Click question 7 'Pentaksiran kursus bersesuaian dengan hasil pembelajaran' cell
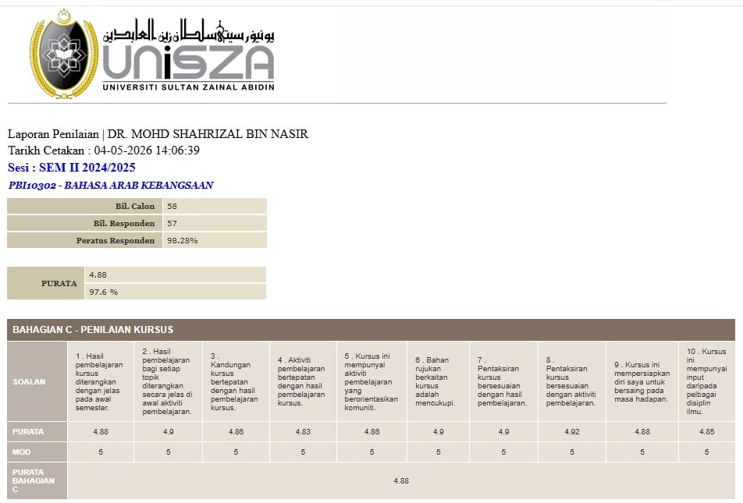The width and height of the screenshot is (743, 503). [503, 382]
